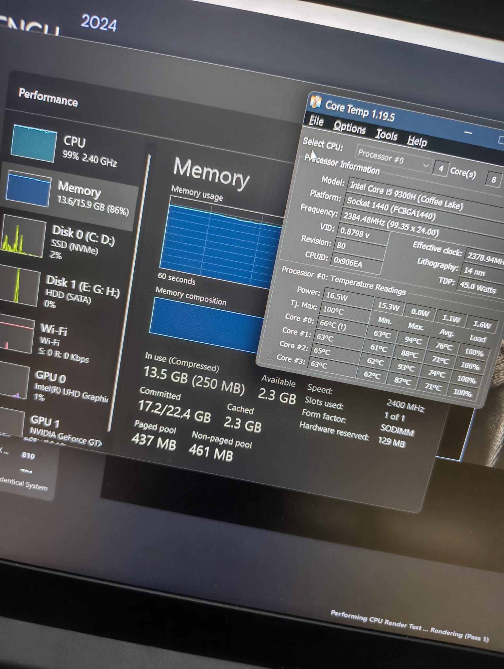
Task: Open the Help menu in Core Temp
Action: point(417,141)
